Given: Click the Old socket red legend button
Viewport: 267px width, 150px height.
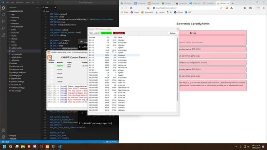Looking at the screenshot, I should click(119, 33).
